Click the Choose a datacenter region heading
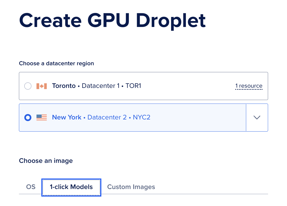 [x=56, y=63]
